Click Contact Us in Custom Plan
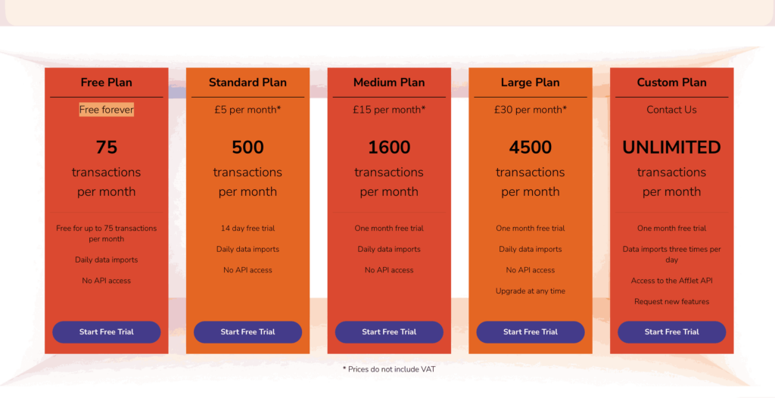Image resolution: width=775 pixels, height=398 pixels. pyautogui.click(x=672, y=110)
